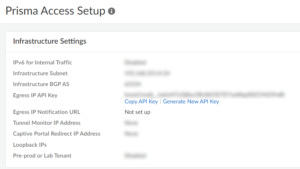This screenshot has width=300, height=169.
Task: Click the blurred Infrastructure BGP AS value
Action: point(132,84)
